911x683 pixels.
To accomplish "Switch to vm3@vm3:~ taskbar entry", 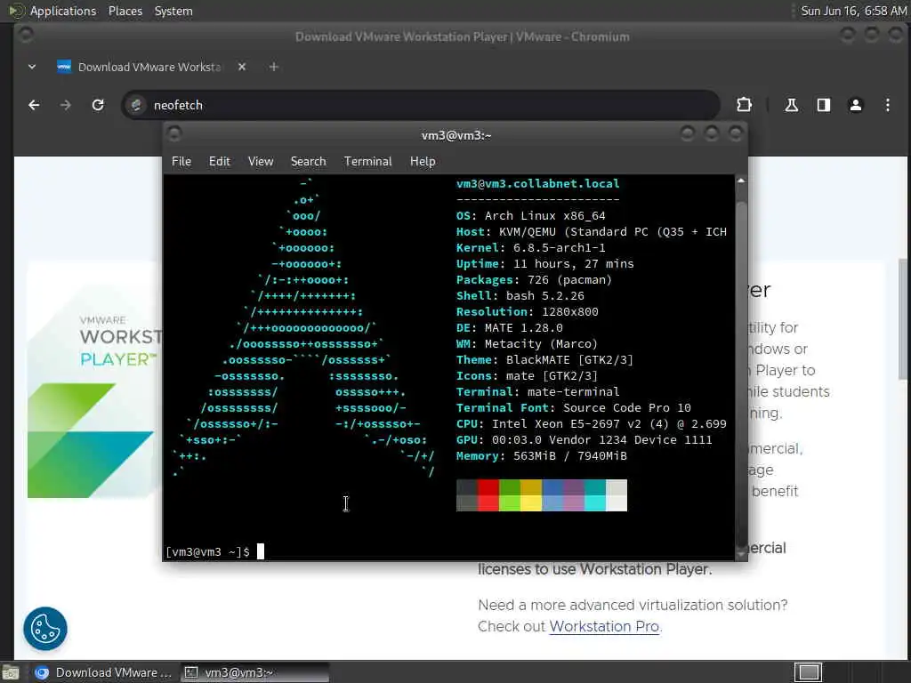I will (254, 672).
